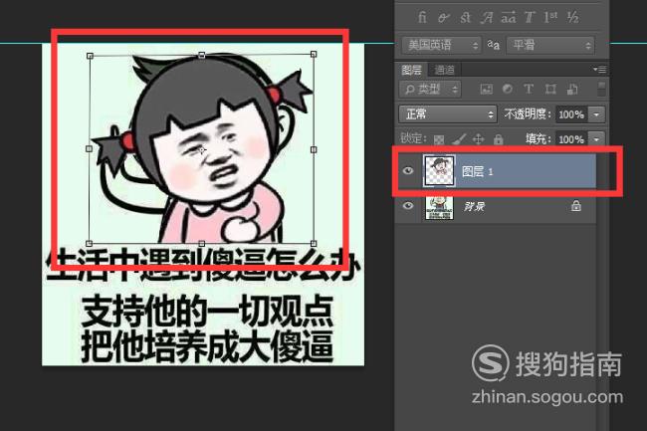Click the transform center reference point
Viewport: 647px width, 431px height.
(x=202, y=150)
